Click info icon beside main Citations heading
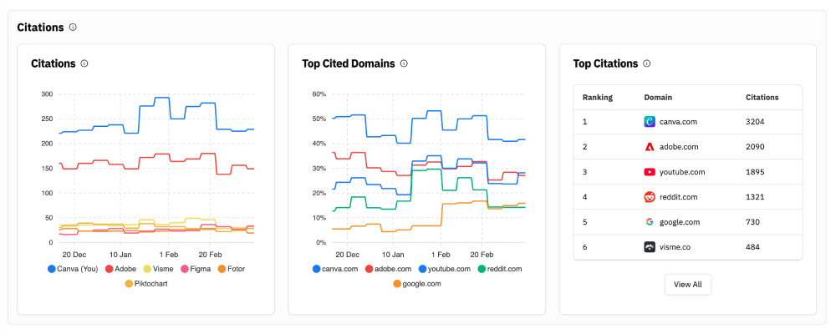The image size is (836, 334). (73, 28)
